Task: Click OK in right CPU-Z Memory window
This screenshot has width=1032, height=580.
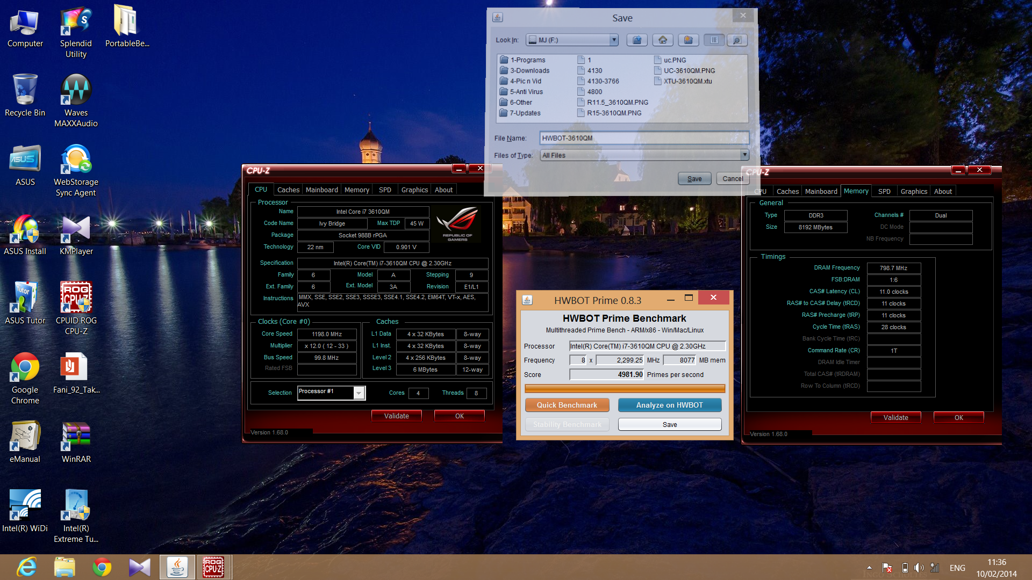Action: [x=959, y=418]
